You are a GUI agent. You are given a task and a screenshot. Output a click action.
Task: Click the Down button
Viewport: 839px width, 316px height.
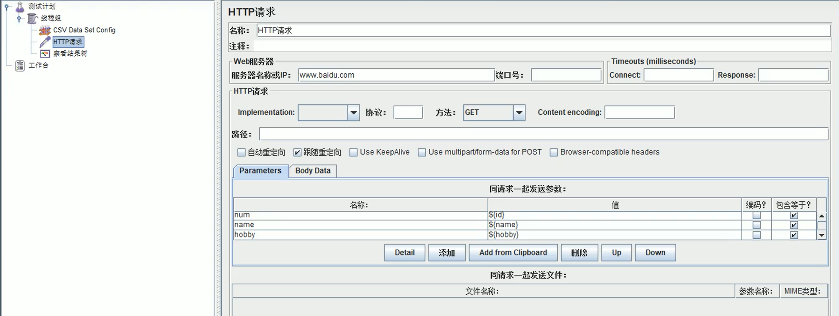point(655,252)
